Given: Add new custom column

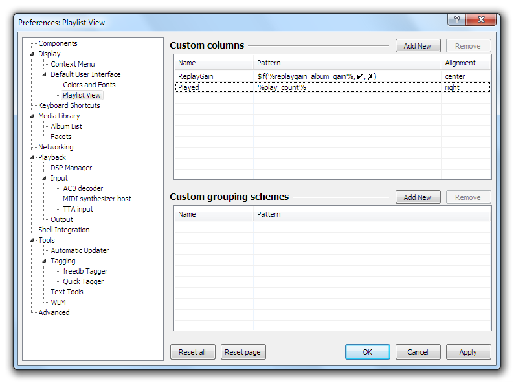Looking at the screenshot, I should point(418,46).
